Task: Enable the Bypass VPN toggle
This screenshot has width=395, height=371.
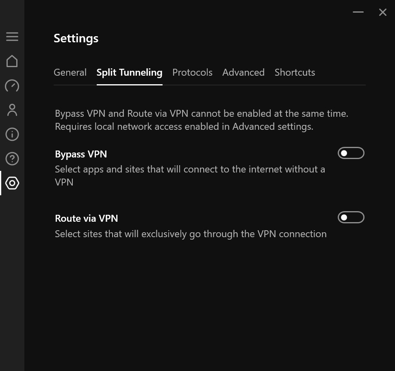Action: [351, 153]
